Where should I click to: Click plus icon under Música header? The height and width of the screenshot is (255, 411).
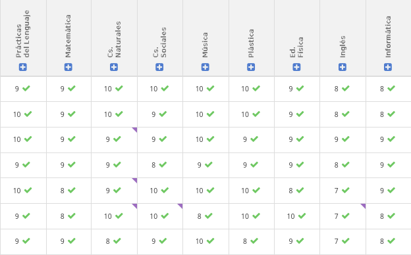point(205,67)
